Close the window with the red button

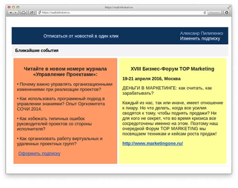click(x=9, y=7)
